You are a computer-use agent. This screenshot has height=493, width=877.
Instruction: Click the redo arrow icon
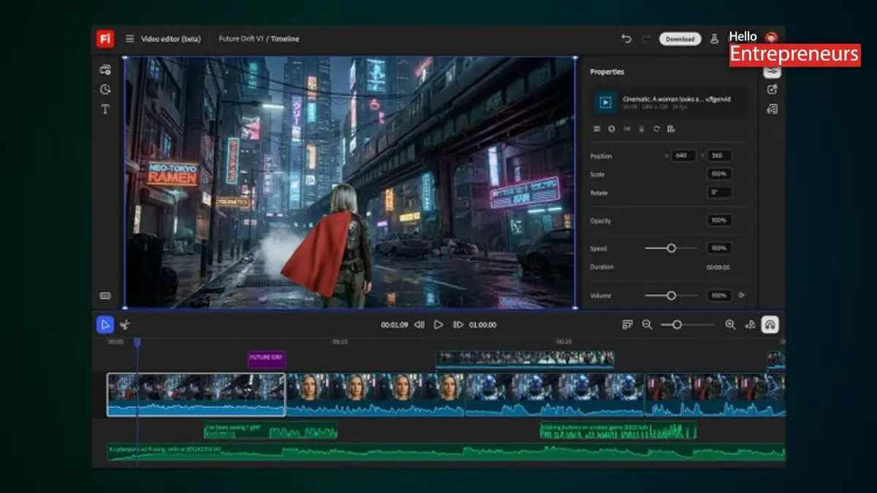(x=646, y=39)
